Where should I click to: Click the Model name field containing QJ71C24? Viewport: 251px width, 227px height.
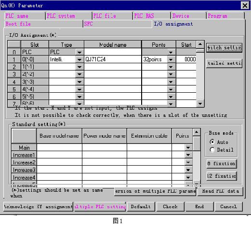(x=113, y=59)
